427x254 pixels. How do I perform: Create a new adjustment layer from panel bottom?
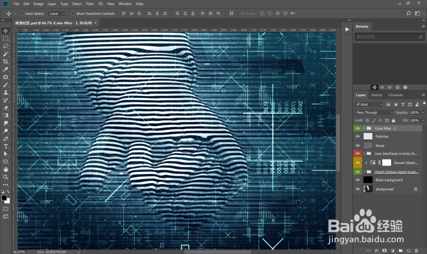[x=392, y=251]
